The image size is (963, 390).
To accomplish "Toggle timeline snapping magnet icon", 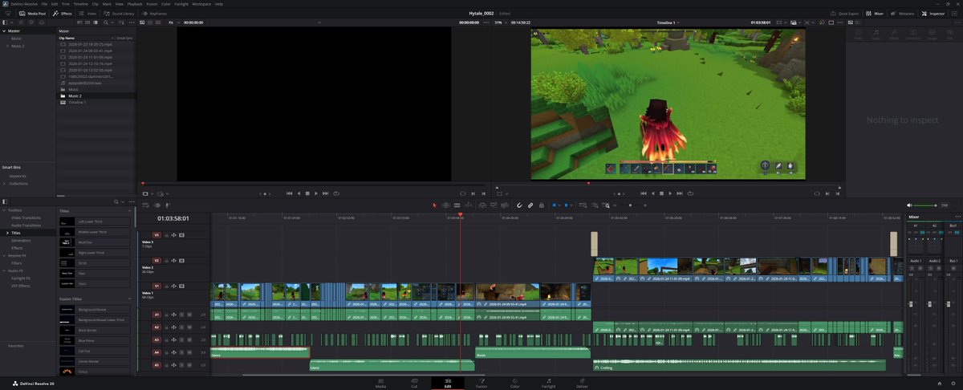I will point(519,205).
